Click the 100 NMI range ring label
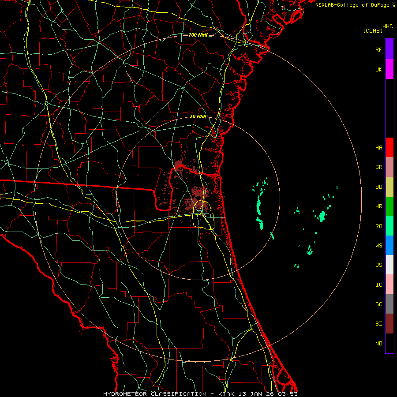This screenshot has height=397, width=397. pyautogui.click(x=198, y=35)
